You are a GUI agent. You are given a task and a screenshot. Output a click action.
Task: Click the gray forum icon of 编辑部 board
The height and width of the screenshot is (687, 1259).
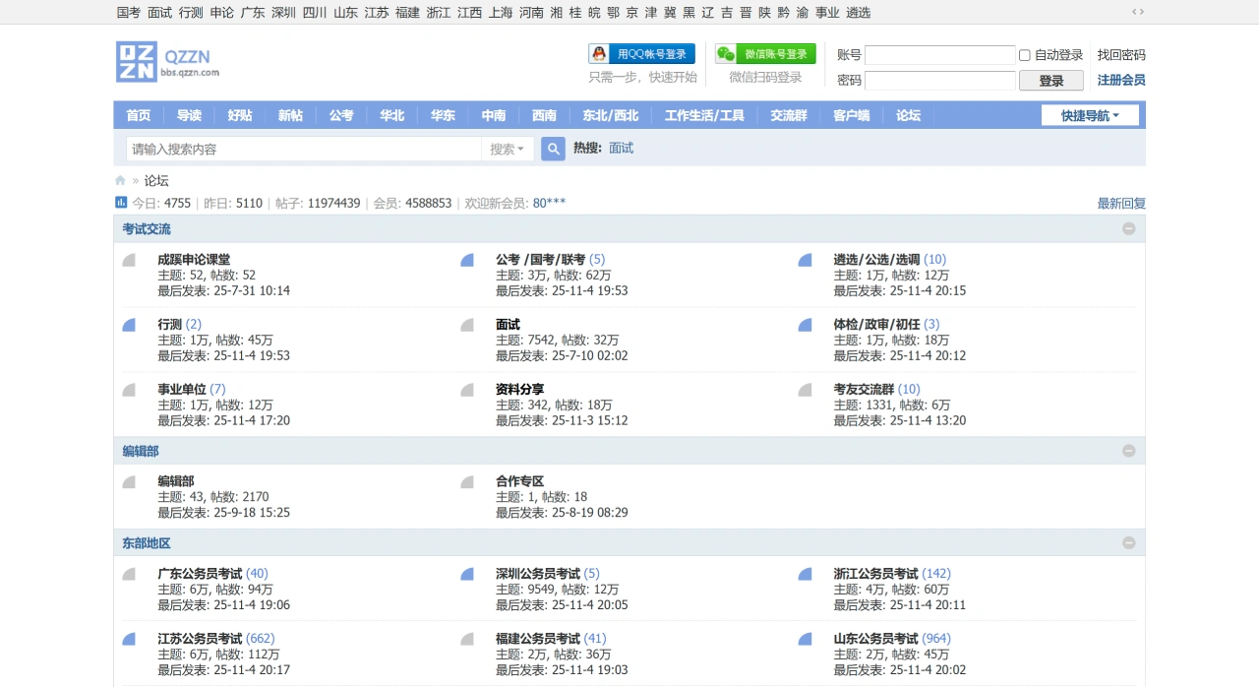128,484
